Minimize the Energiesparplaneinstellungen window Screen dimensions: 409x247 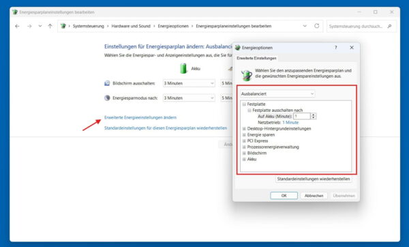point(359,12)
